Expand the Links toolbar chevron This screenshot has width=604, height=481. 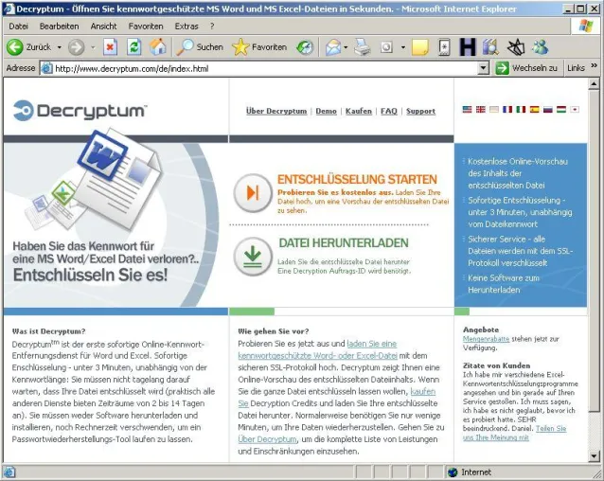(x=594, y=65)
